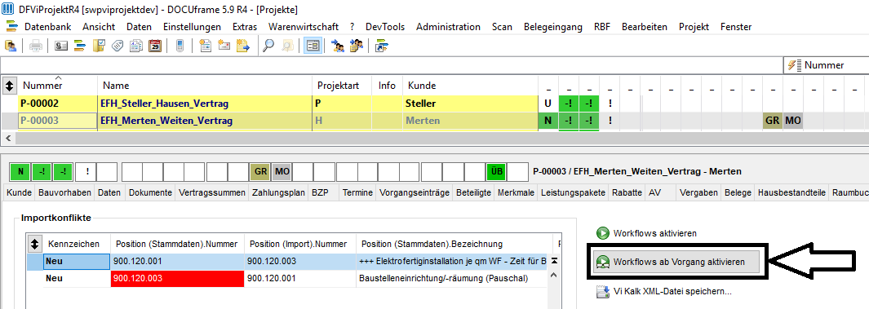Click the green Workflows aktivieren play icon
869x309 pixels.
click(602, 233)
